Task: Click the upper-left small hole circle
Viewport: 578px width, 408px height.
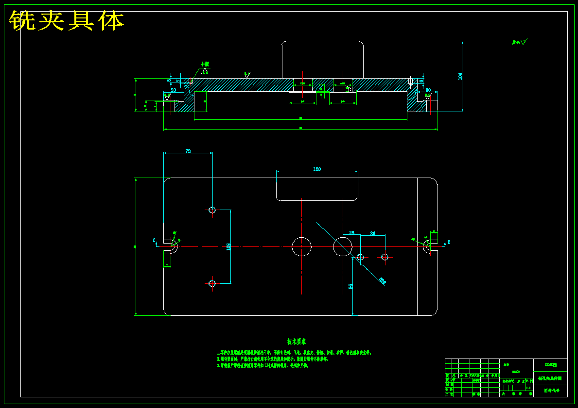Action: click(x=212, y=210)
